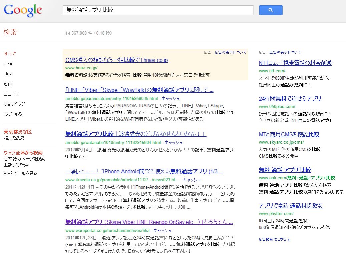Screen dimensions: 346x258
Task: Open result 無料通話アプリ (Skype Viber LINE Reengo)
Action: (x=149, y=222)
